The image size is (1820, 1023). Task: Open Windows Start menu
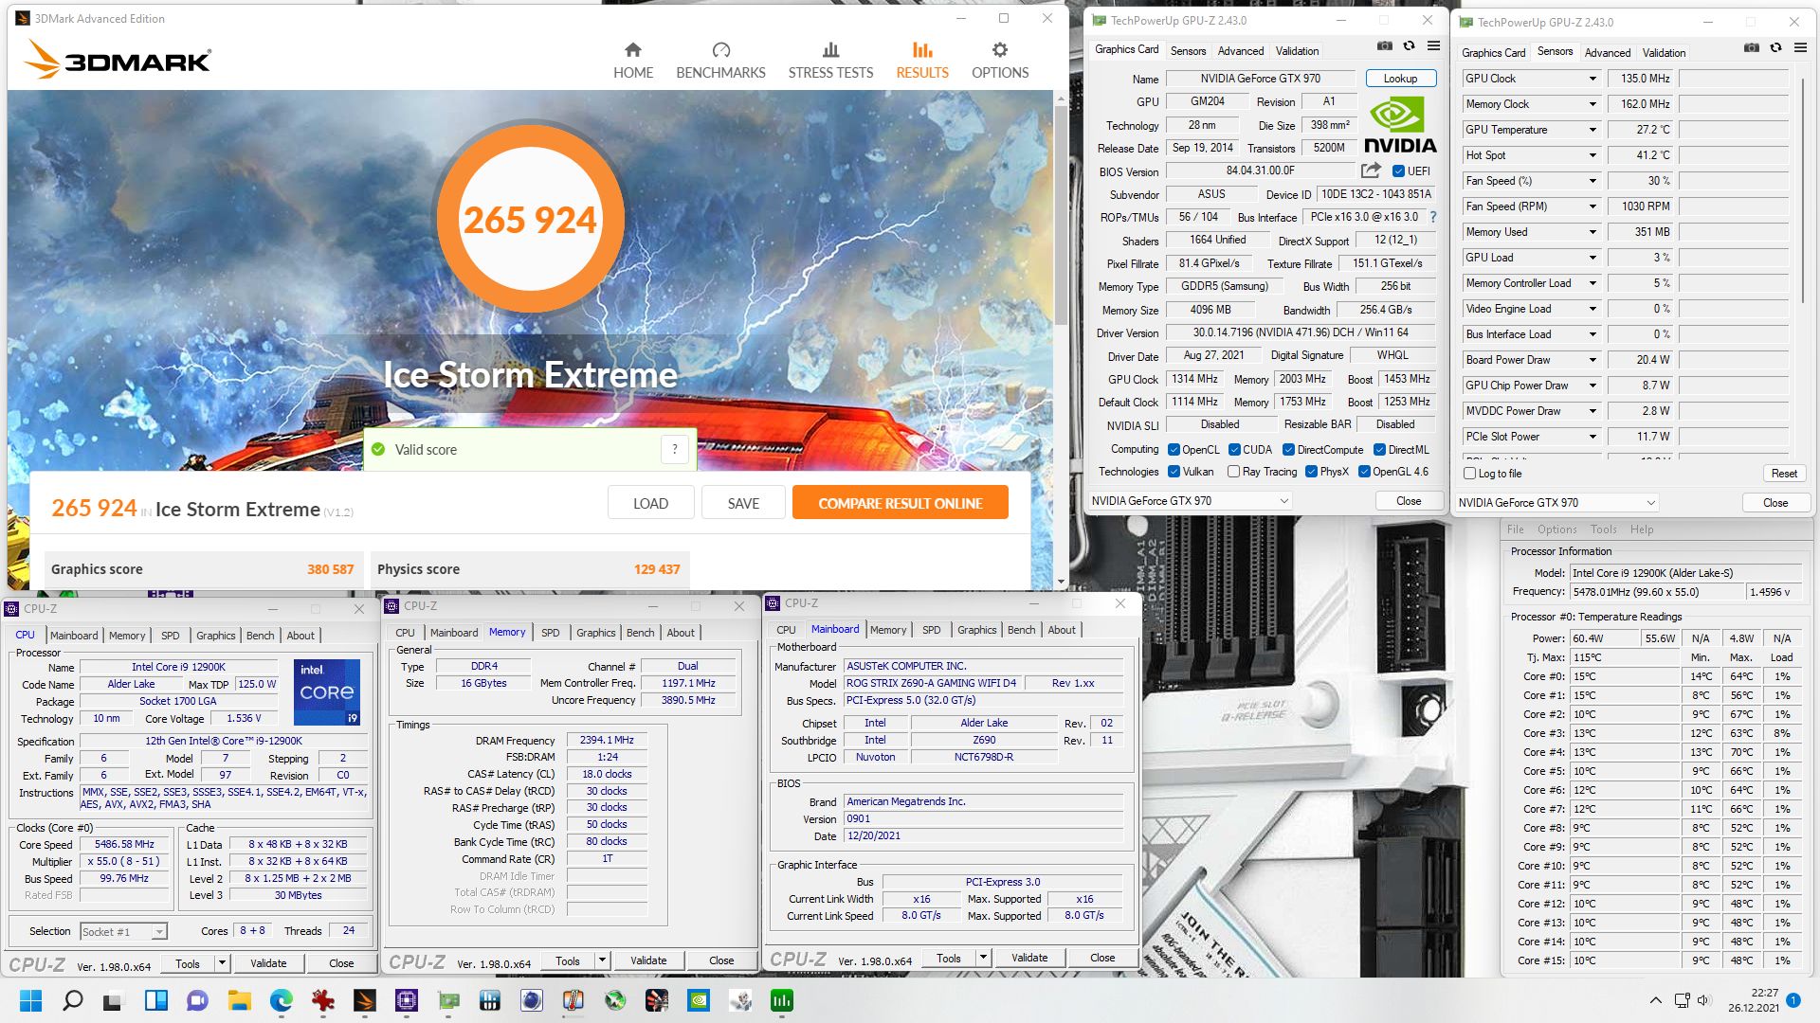30,1000
